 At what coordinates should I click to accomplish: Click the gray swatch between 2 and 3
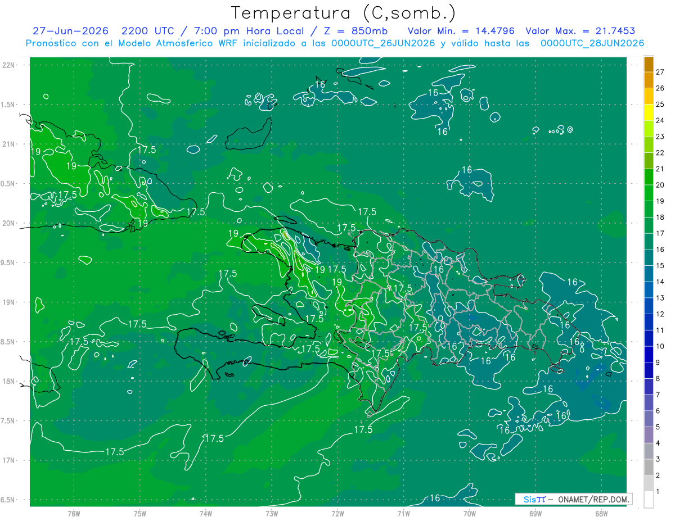pyautogui.click(x=649, y=467)
